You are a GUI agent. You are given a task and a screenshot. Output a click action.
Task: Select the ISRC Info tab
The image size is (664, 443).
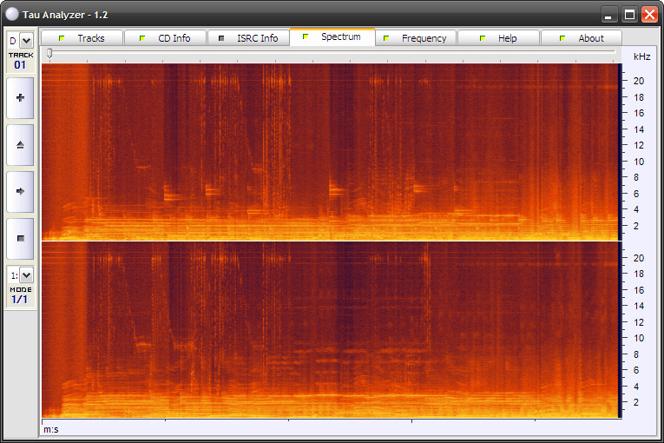(x=248, y=38)
